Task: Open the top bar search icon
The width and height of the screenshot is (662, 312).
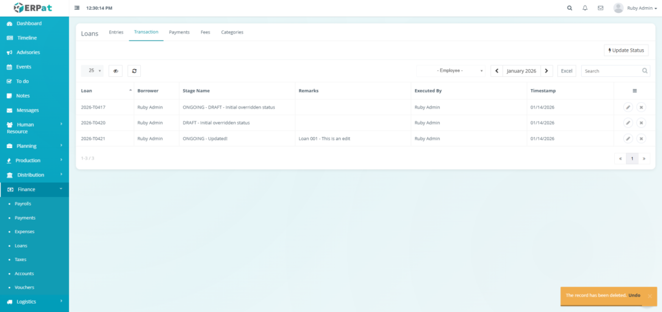Action: (570, 8)
